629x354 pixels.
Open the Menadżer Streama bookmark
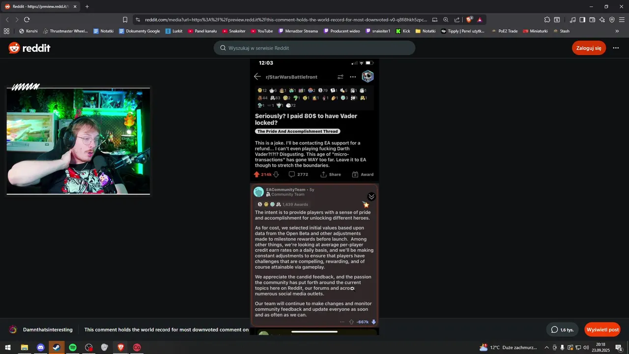(298, 31)
